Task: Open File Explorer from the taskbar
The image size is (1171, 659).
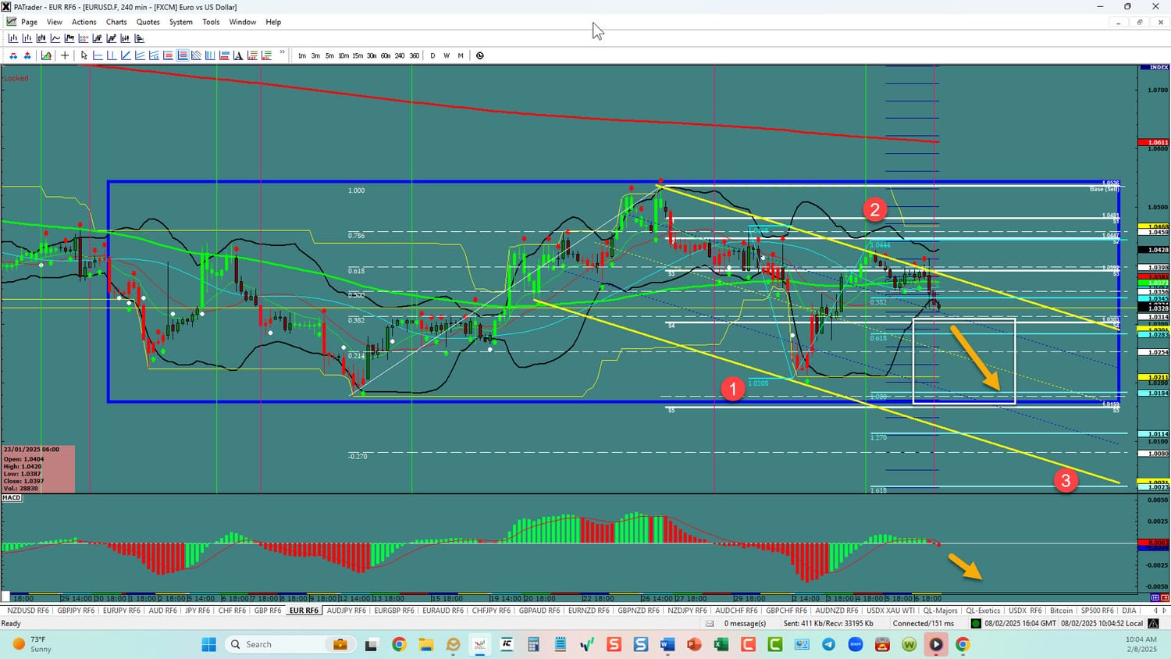Action: click(x=425, y=644)
